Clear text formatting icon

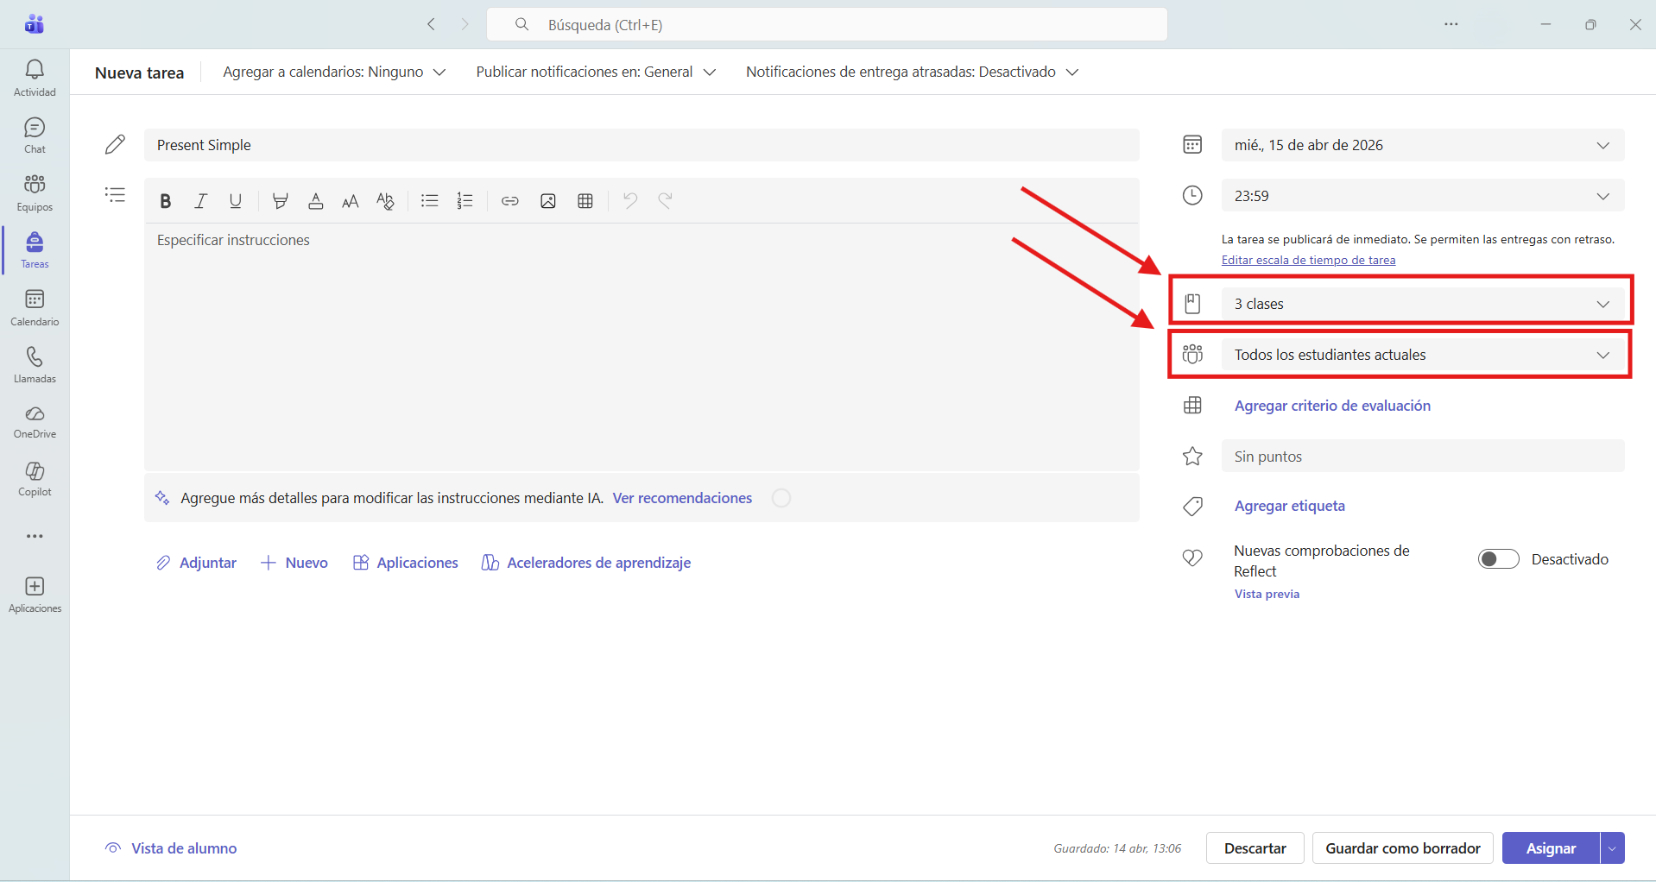(x=385, y=201)
